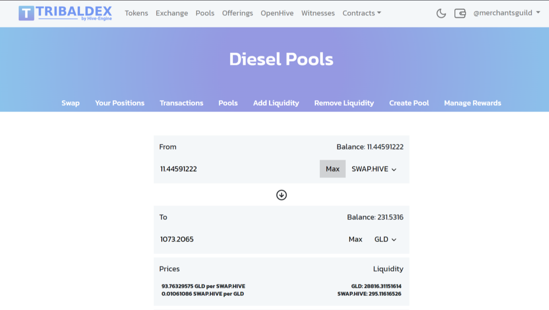Open the wallet icon
The height and width of the screenshot is (310, 549).
tap(460, 13)
